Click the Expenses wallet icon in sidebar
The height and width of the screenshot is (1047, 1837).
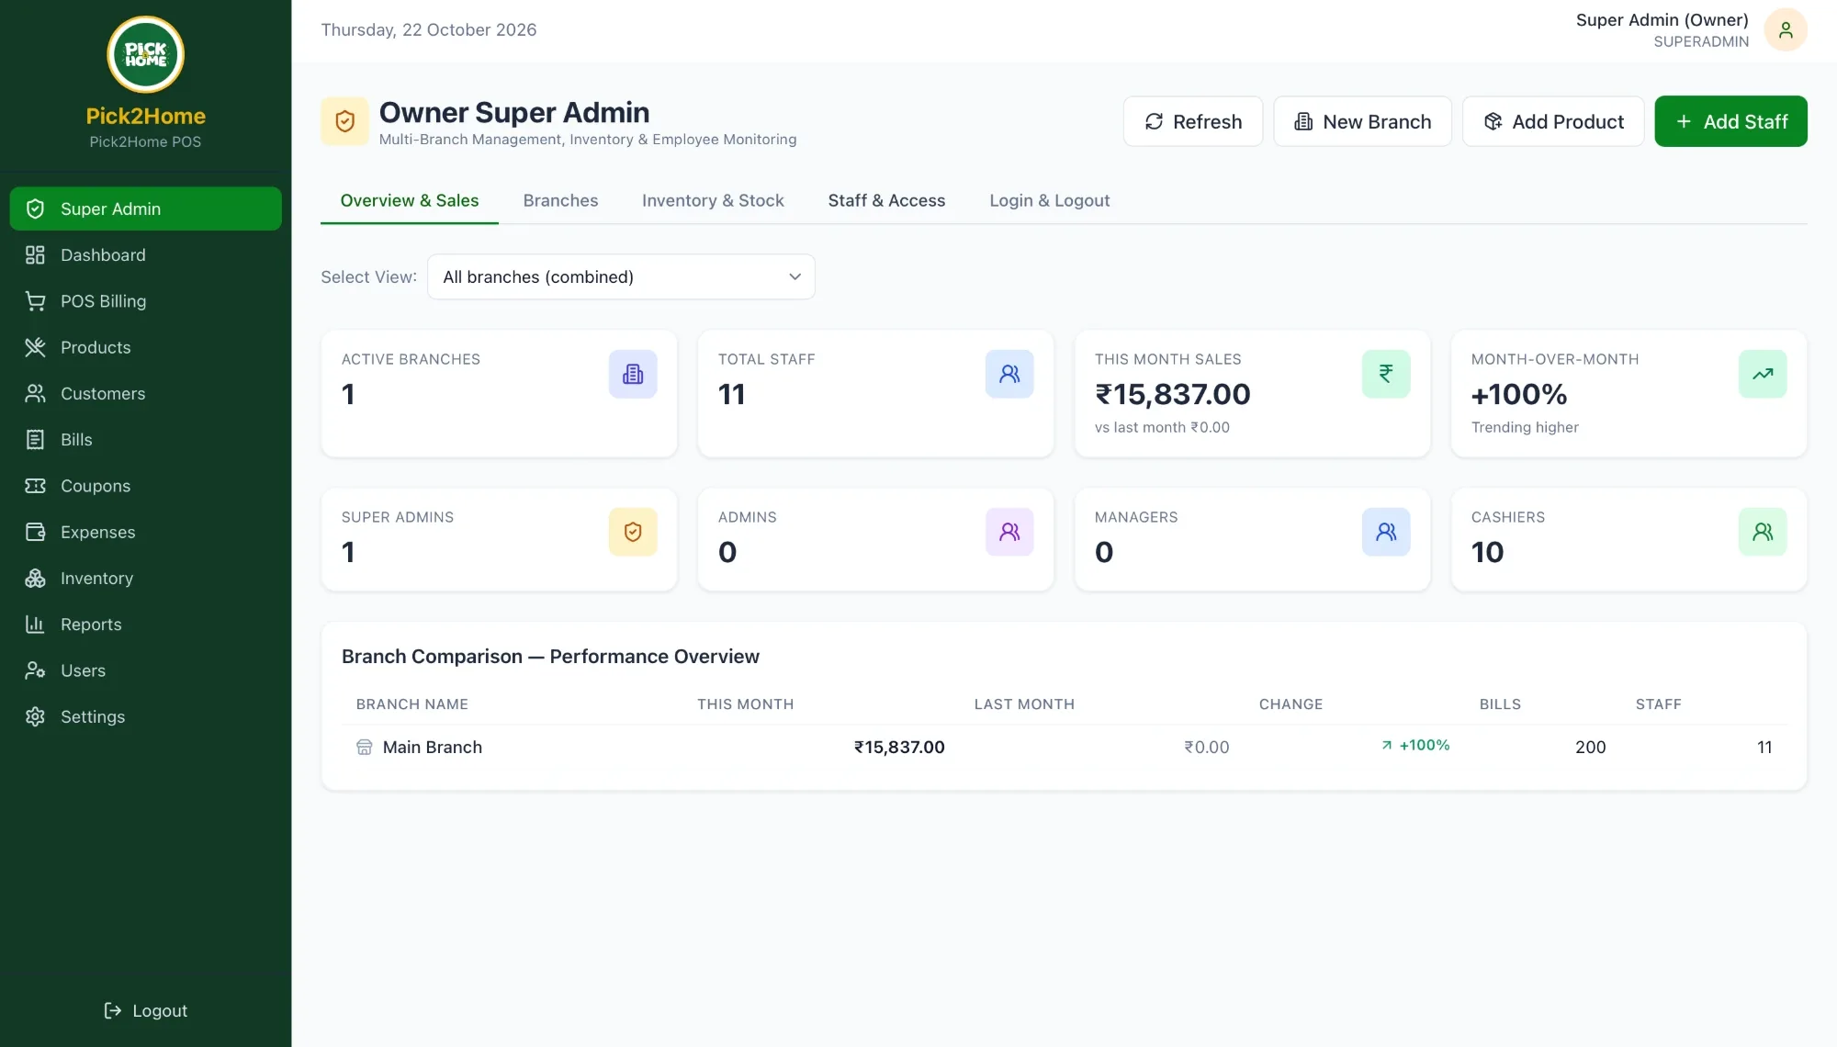pyautogui.click(x=35, y=532)
